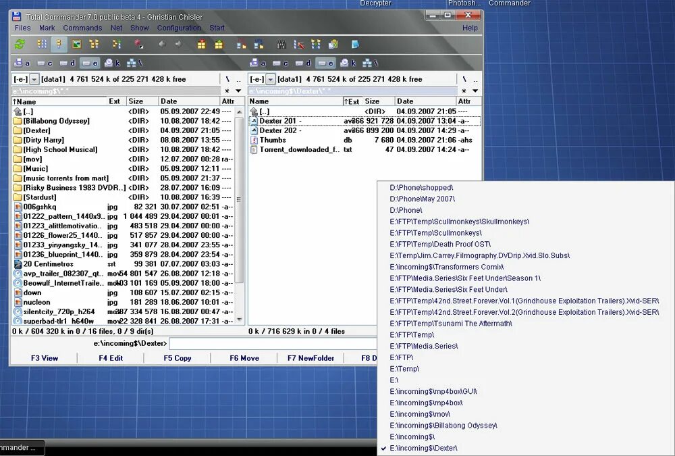The image size is (675, 456).
Task: Select the Refresh source icon on the toolbar
Action: click(x=20, y=43)
